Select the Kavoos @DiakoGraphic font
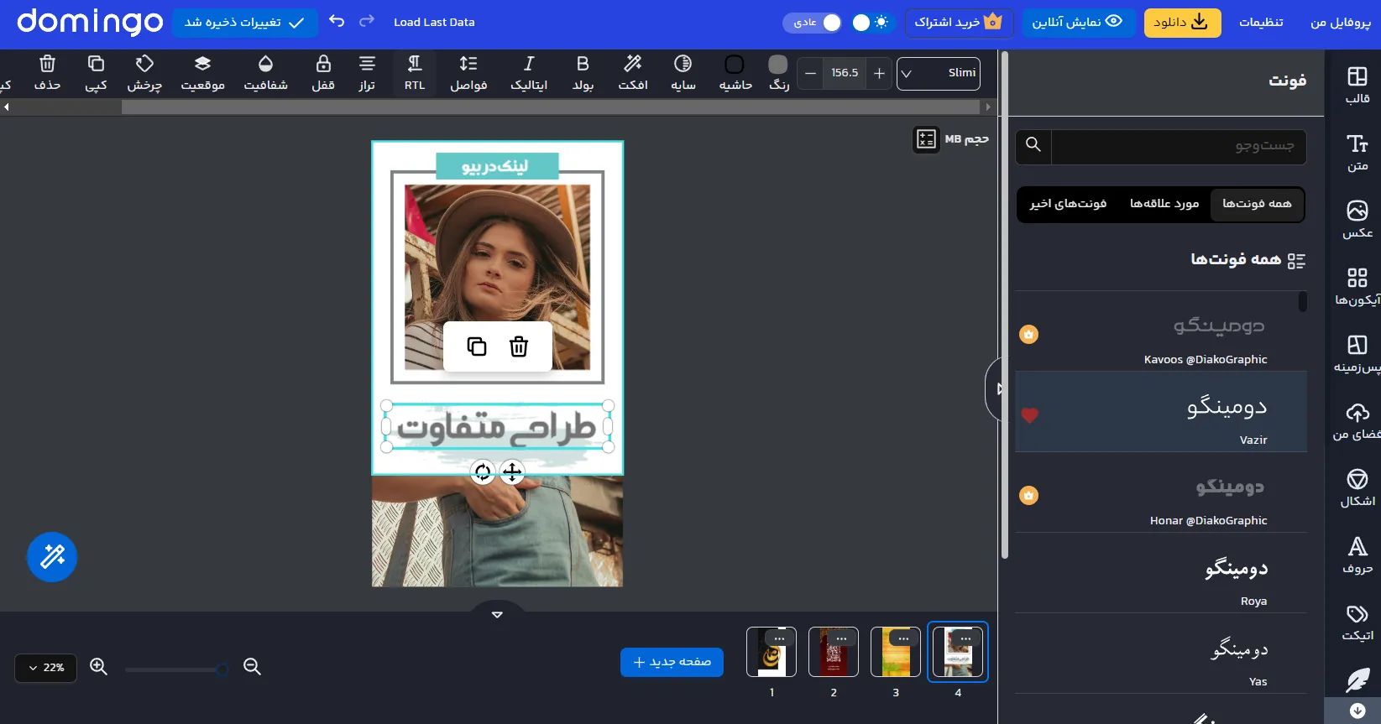1381x724 pixels. click(1161, 331)
